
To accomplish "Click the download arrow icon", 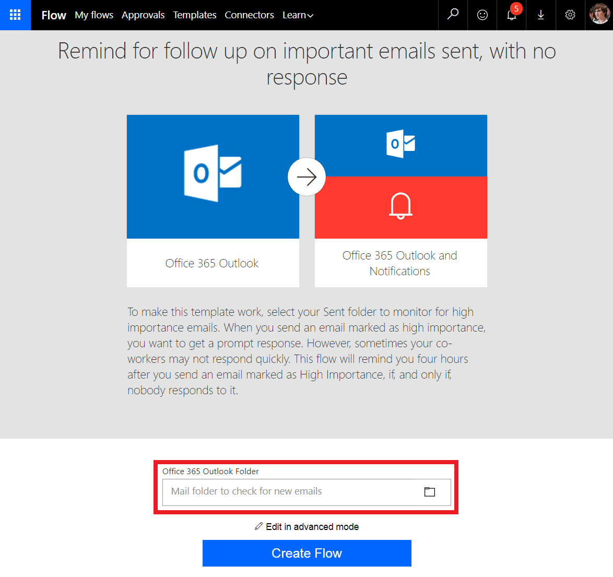I will tap(541, 15).
